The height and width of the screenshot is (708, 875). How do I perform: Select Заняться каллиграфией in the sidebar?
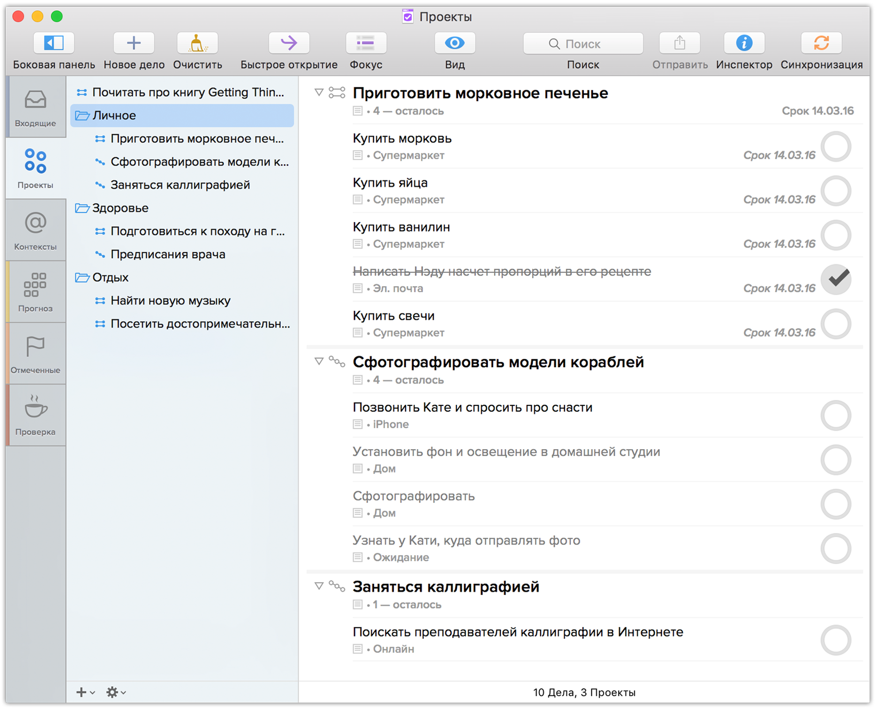tap(182, 185)
